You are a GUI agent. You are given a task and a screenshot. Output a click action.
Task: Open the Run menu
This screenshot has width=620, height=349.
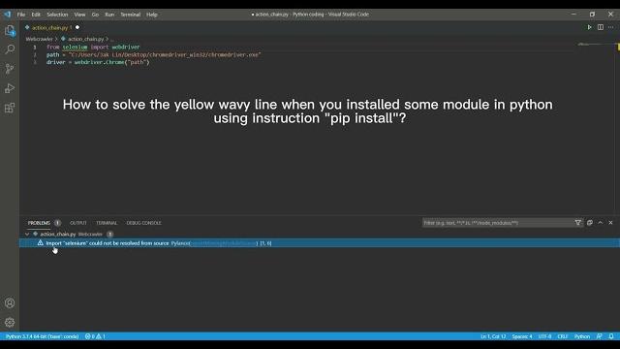tap(109, 15)
